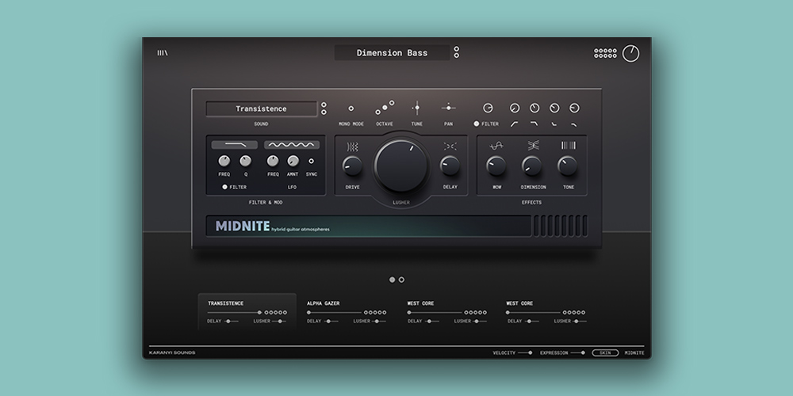Enable LFO Sync toggle
Viewport: 793px width, 396px height.
[311, 161]
